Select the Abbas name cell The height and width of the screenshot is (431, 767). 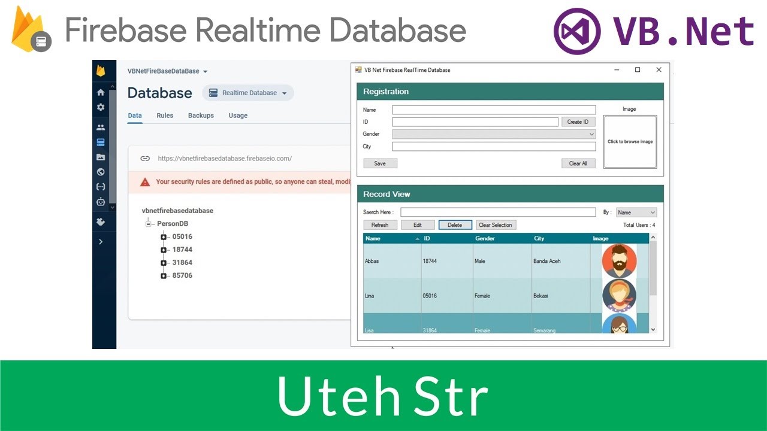coord(392,261)
